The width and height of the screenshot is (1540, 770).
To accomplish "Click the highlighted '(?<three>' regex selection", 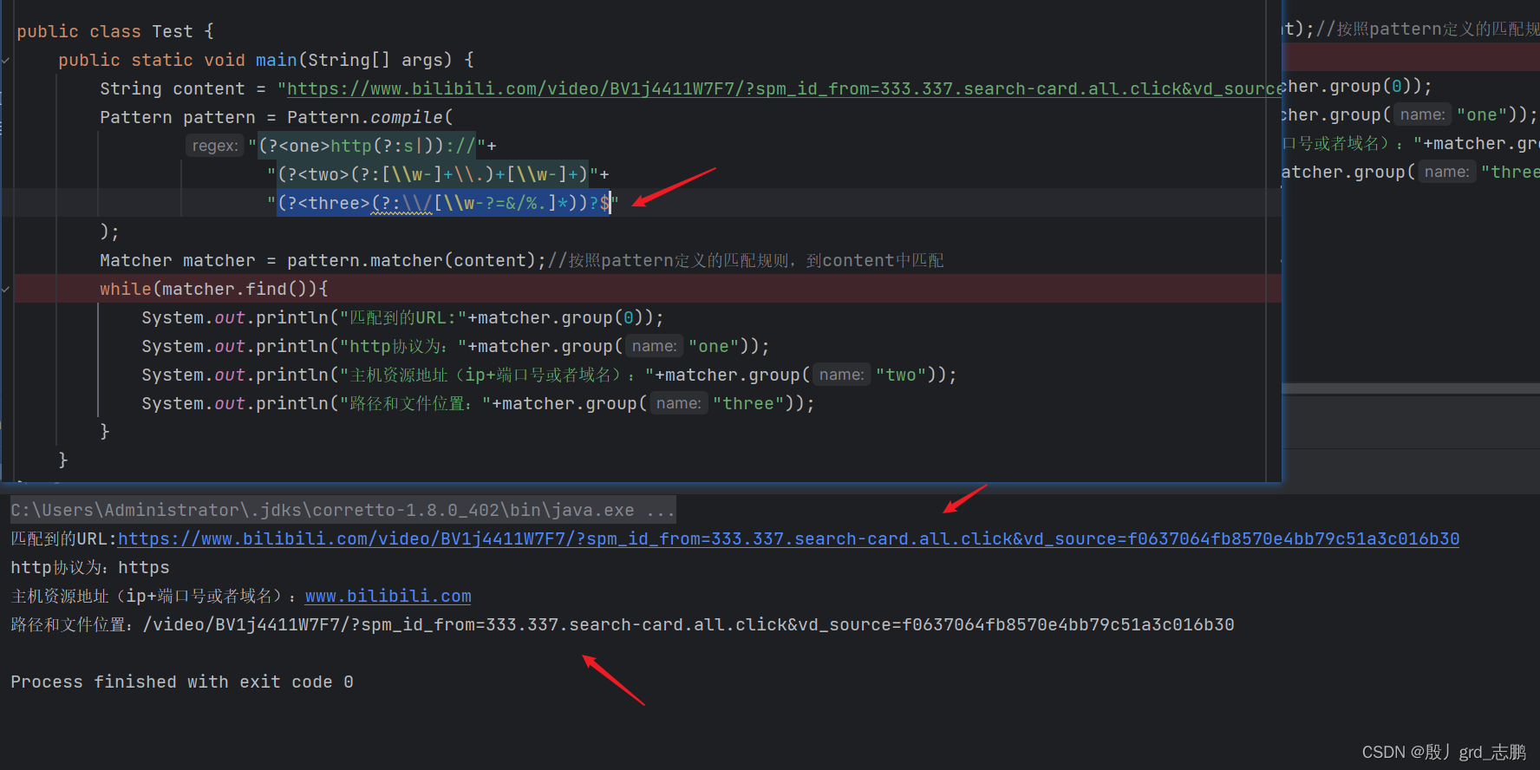I will coord(443,203).
